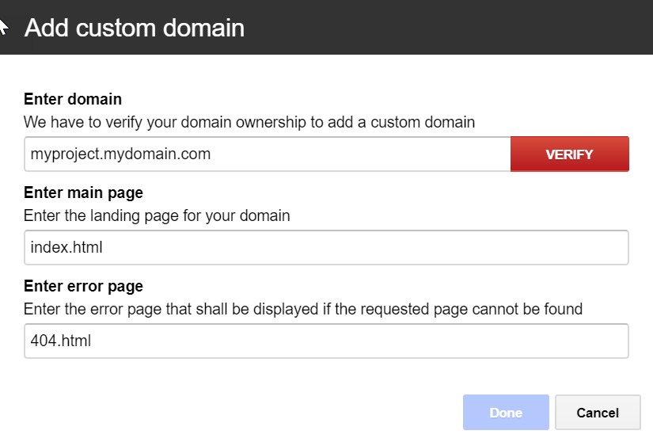
Task: Click the 'Enter main page' heading label
Action: pos(83,193)
